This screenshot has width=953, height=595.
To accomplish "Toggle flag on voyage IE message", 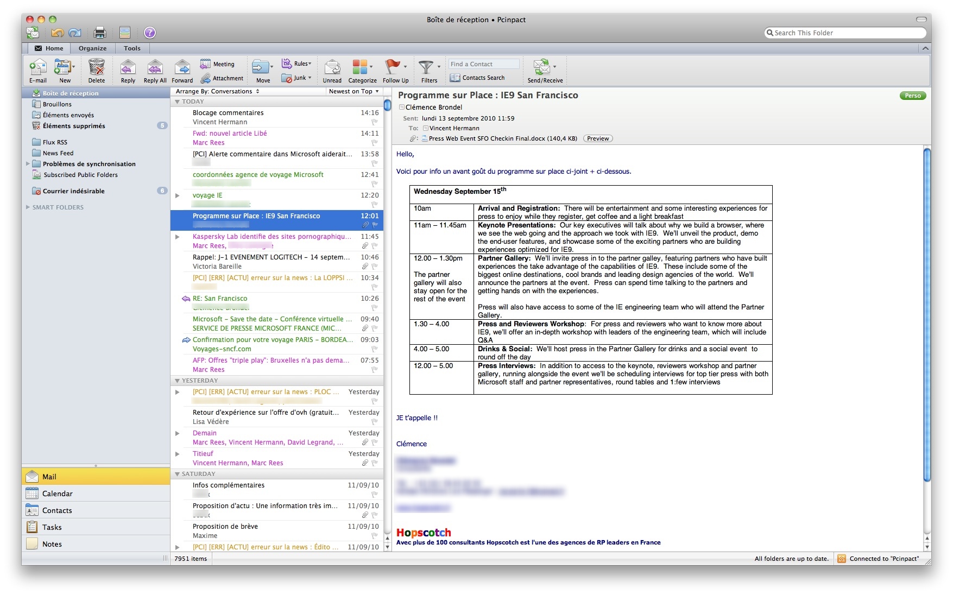I will pyautogui.click(x=375, y=205).
